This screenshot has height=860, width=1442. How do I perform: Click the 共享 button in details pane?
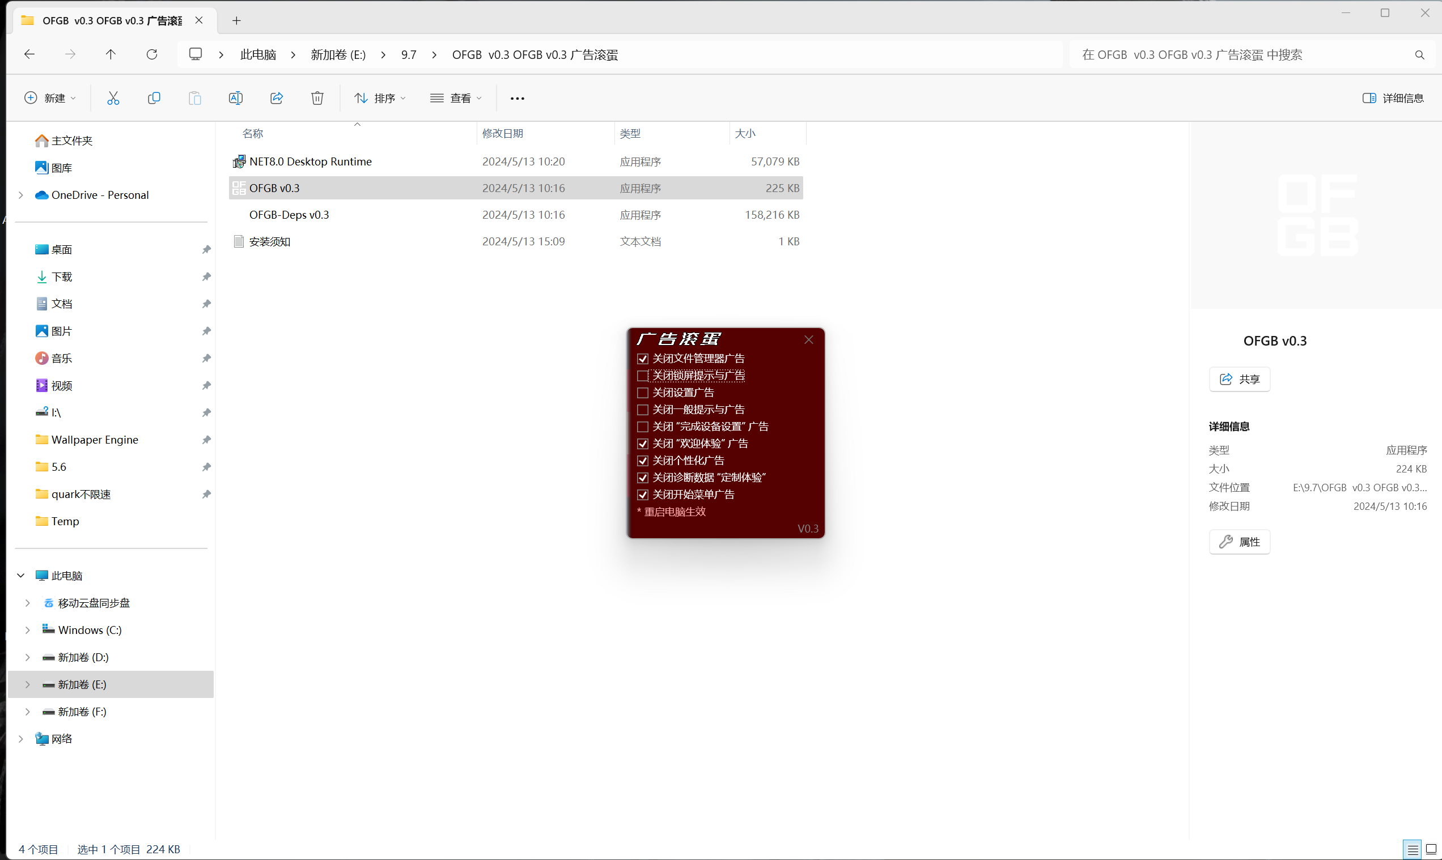point(1239,379)
